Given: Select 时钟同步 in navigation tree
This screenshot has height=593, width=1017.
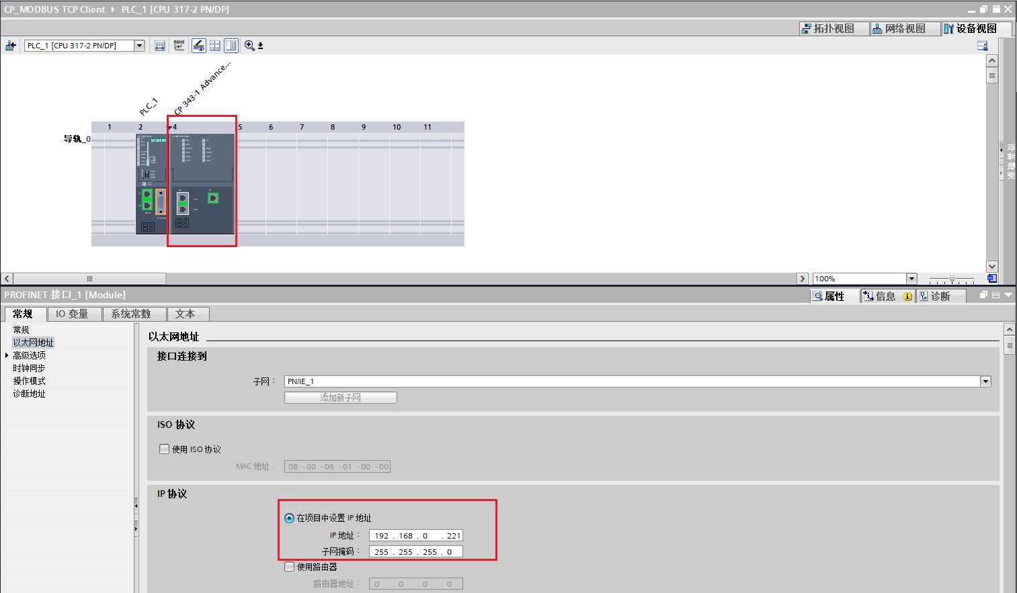Looking at the screenshot, I should point(29,368).
